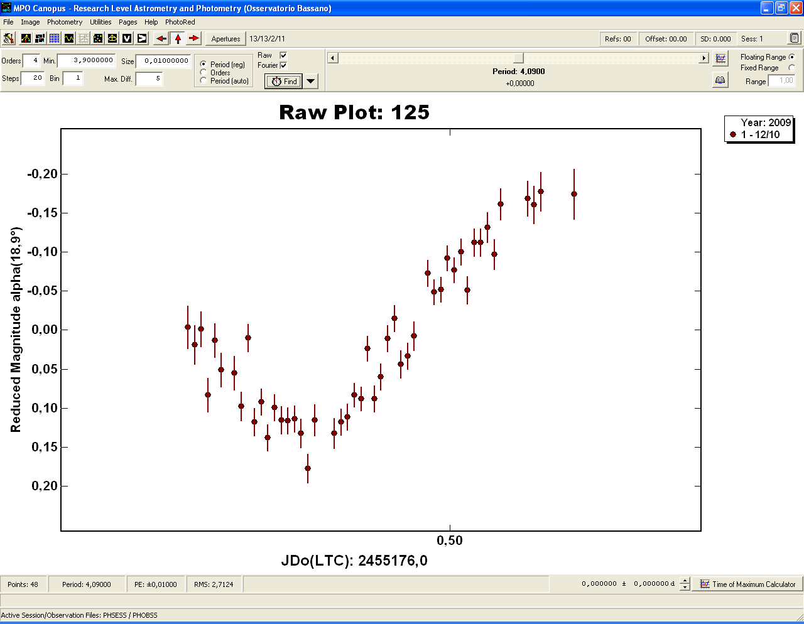Click the period slider left scroll arrow

(334, 58)
